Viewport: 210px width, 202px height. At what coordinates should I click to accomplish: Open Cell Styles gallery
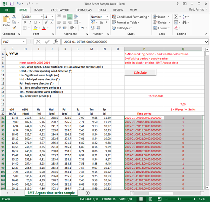pos(122,28)
